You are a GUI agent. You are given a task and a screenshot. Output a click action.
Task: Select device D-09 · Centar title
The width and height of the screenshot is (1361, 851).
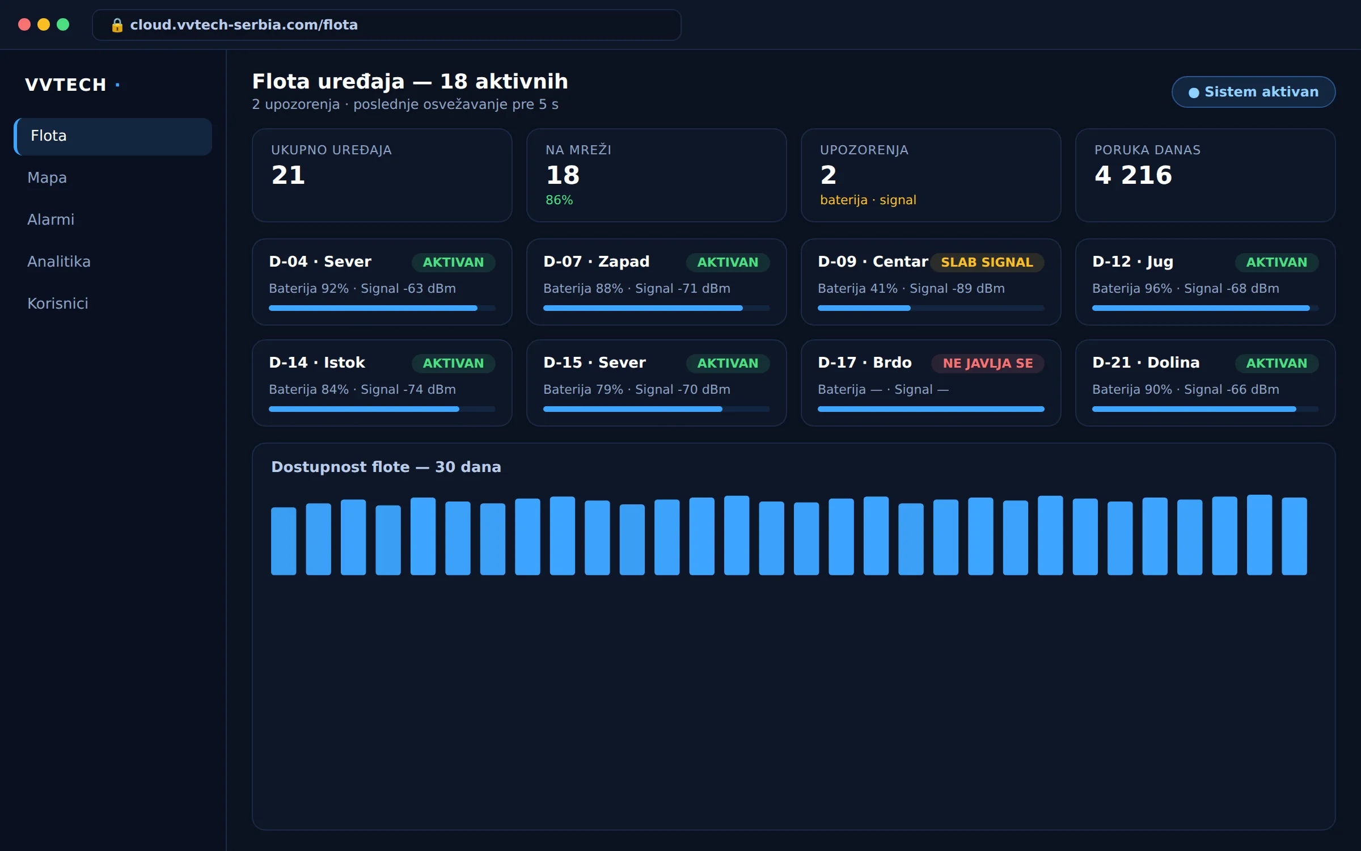873,262
